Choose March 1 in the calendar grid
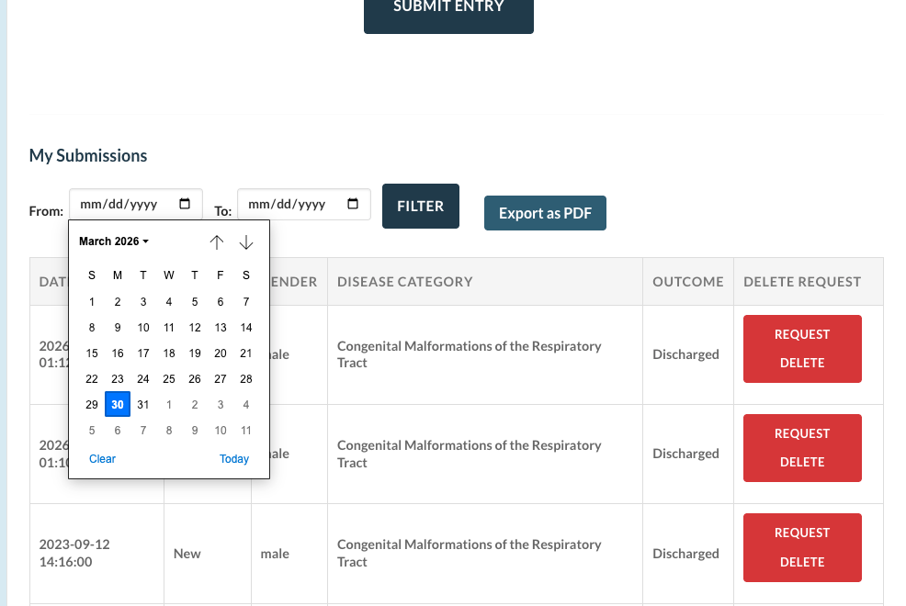Image resolution: width=906 pixels, height=606 pixels. pyautogui.click(x=92, y=302)
